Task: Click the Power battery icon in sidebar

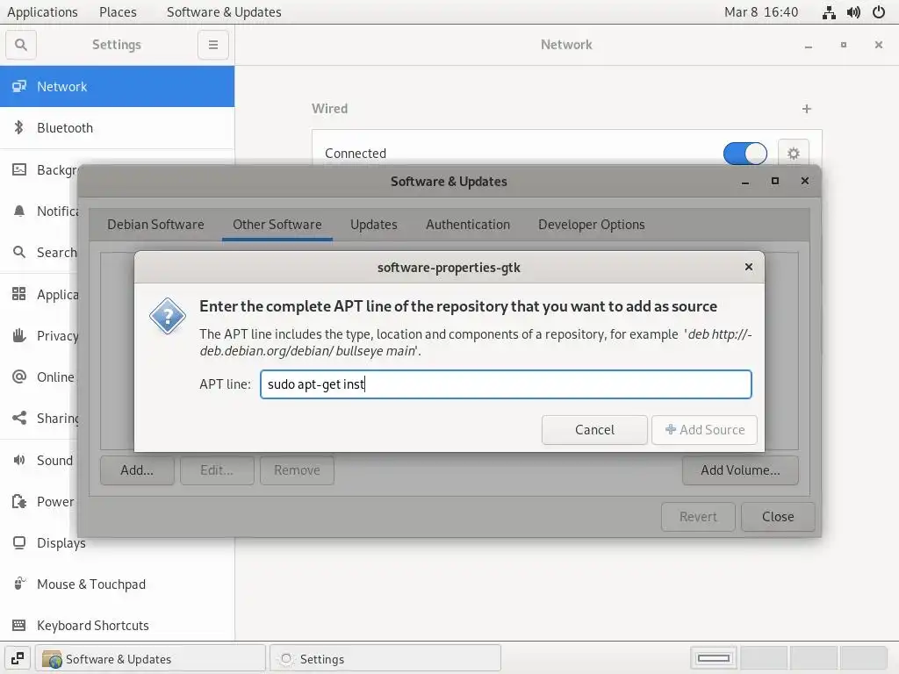Action: tap(19, 501)
